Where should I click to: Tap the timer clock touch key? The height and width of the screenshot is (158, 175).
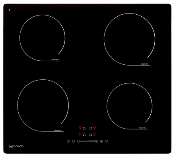pos(107,141)
